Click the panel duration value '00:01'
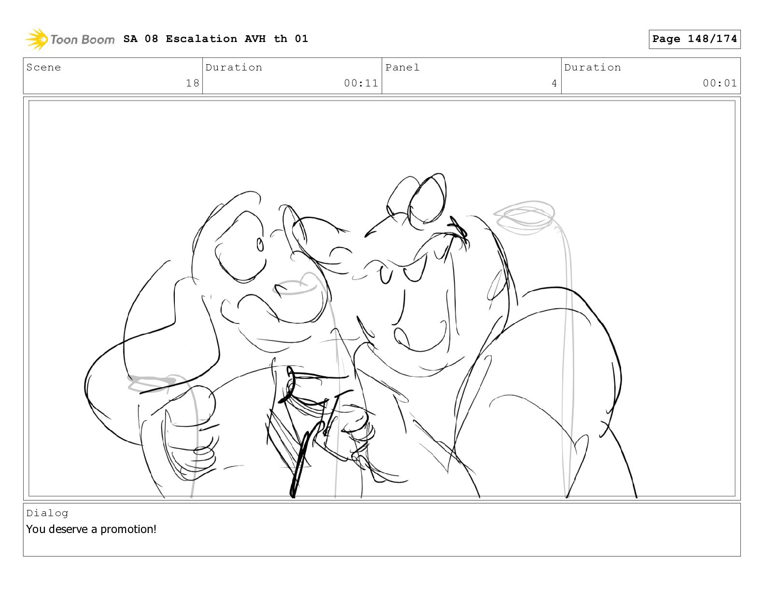This screenshot has height=591, width=765. coord(720,83)
